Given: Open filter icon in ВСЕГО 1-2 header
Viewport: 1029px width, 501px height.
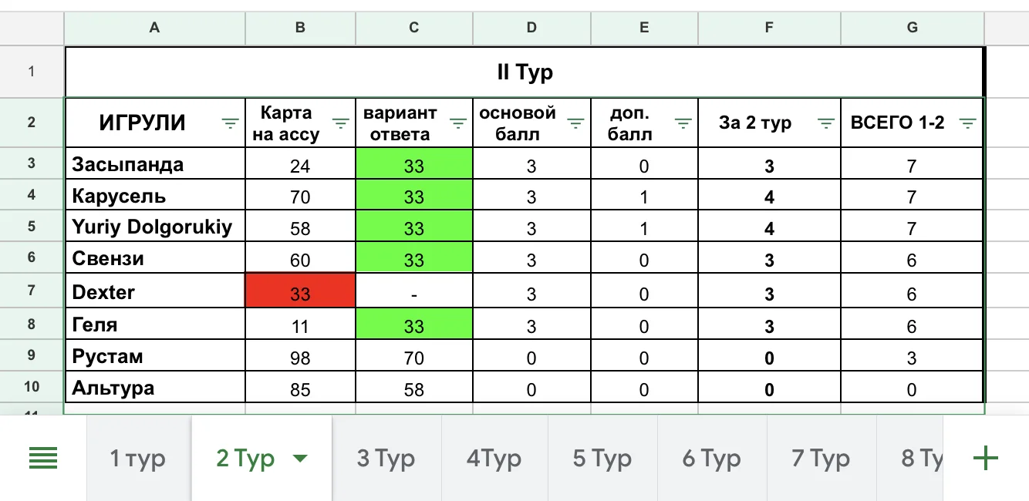Looking at the screenshot, I should tap(968, 123).
